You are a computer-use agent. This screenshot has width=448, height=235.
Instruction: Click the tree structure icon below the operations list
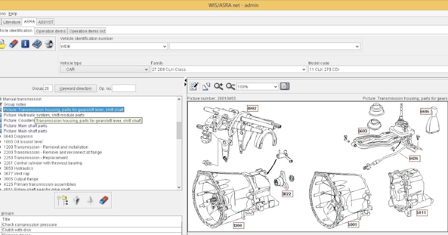click(62, 200)
